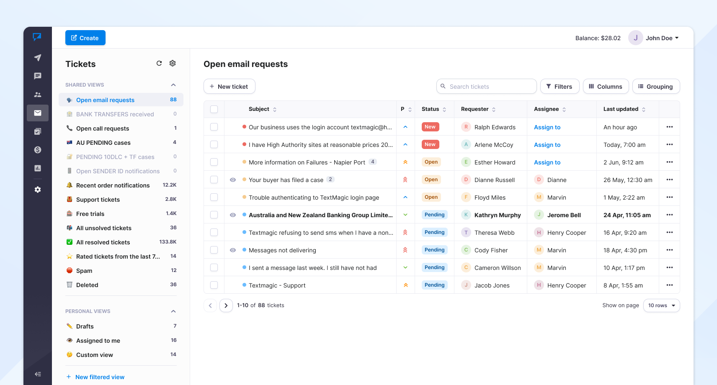This screenshot has height=385, width=717.
Task: Open the 'AU PENDING cases' view
Action: (121, 143)
